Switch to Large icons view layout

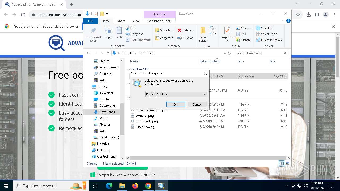287,163
